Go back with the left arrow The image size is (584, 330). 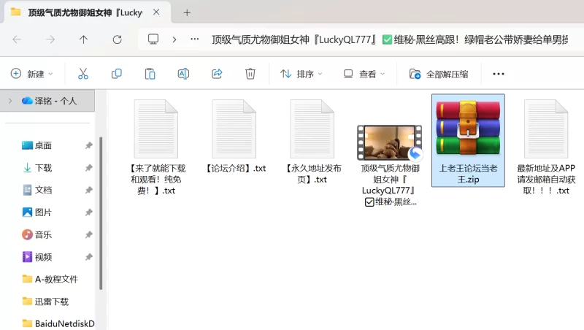(17, 39)
